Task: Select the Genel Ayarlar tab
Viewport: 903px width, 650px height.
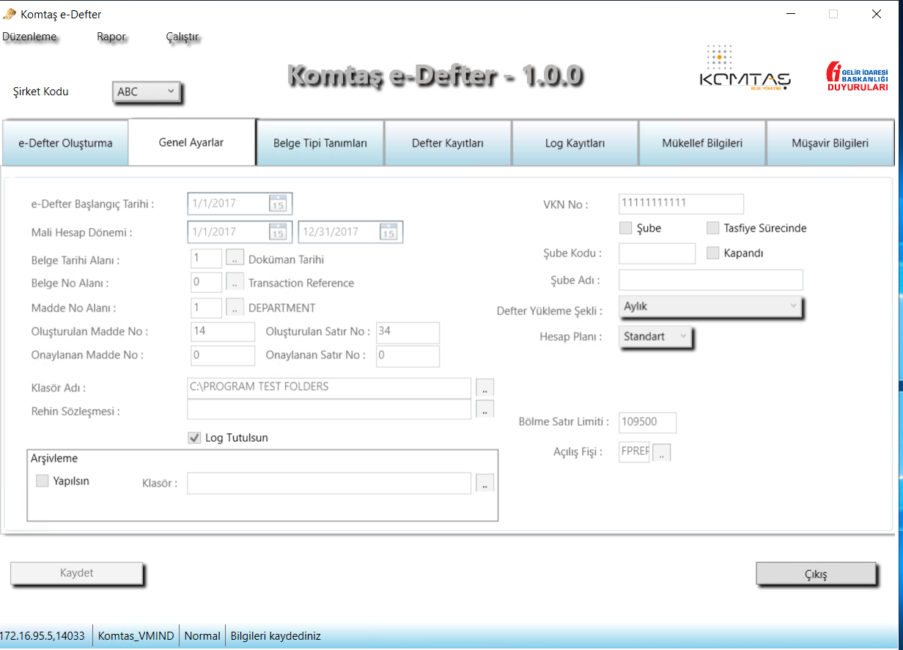Action: [191, 142]
